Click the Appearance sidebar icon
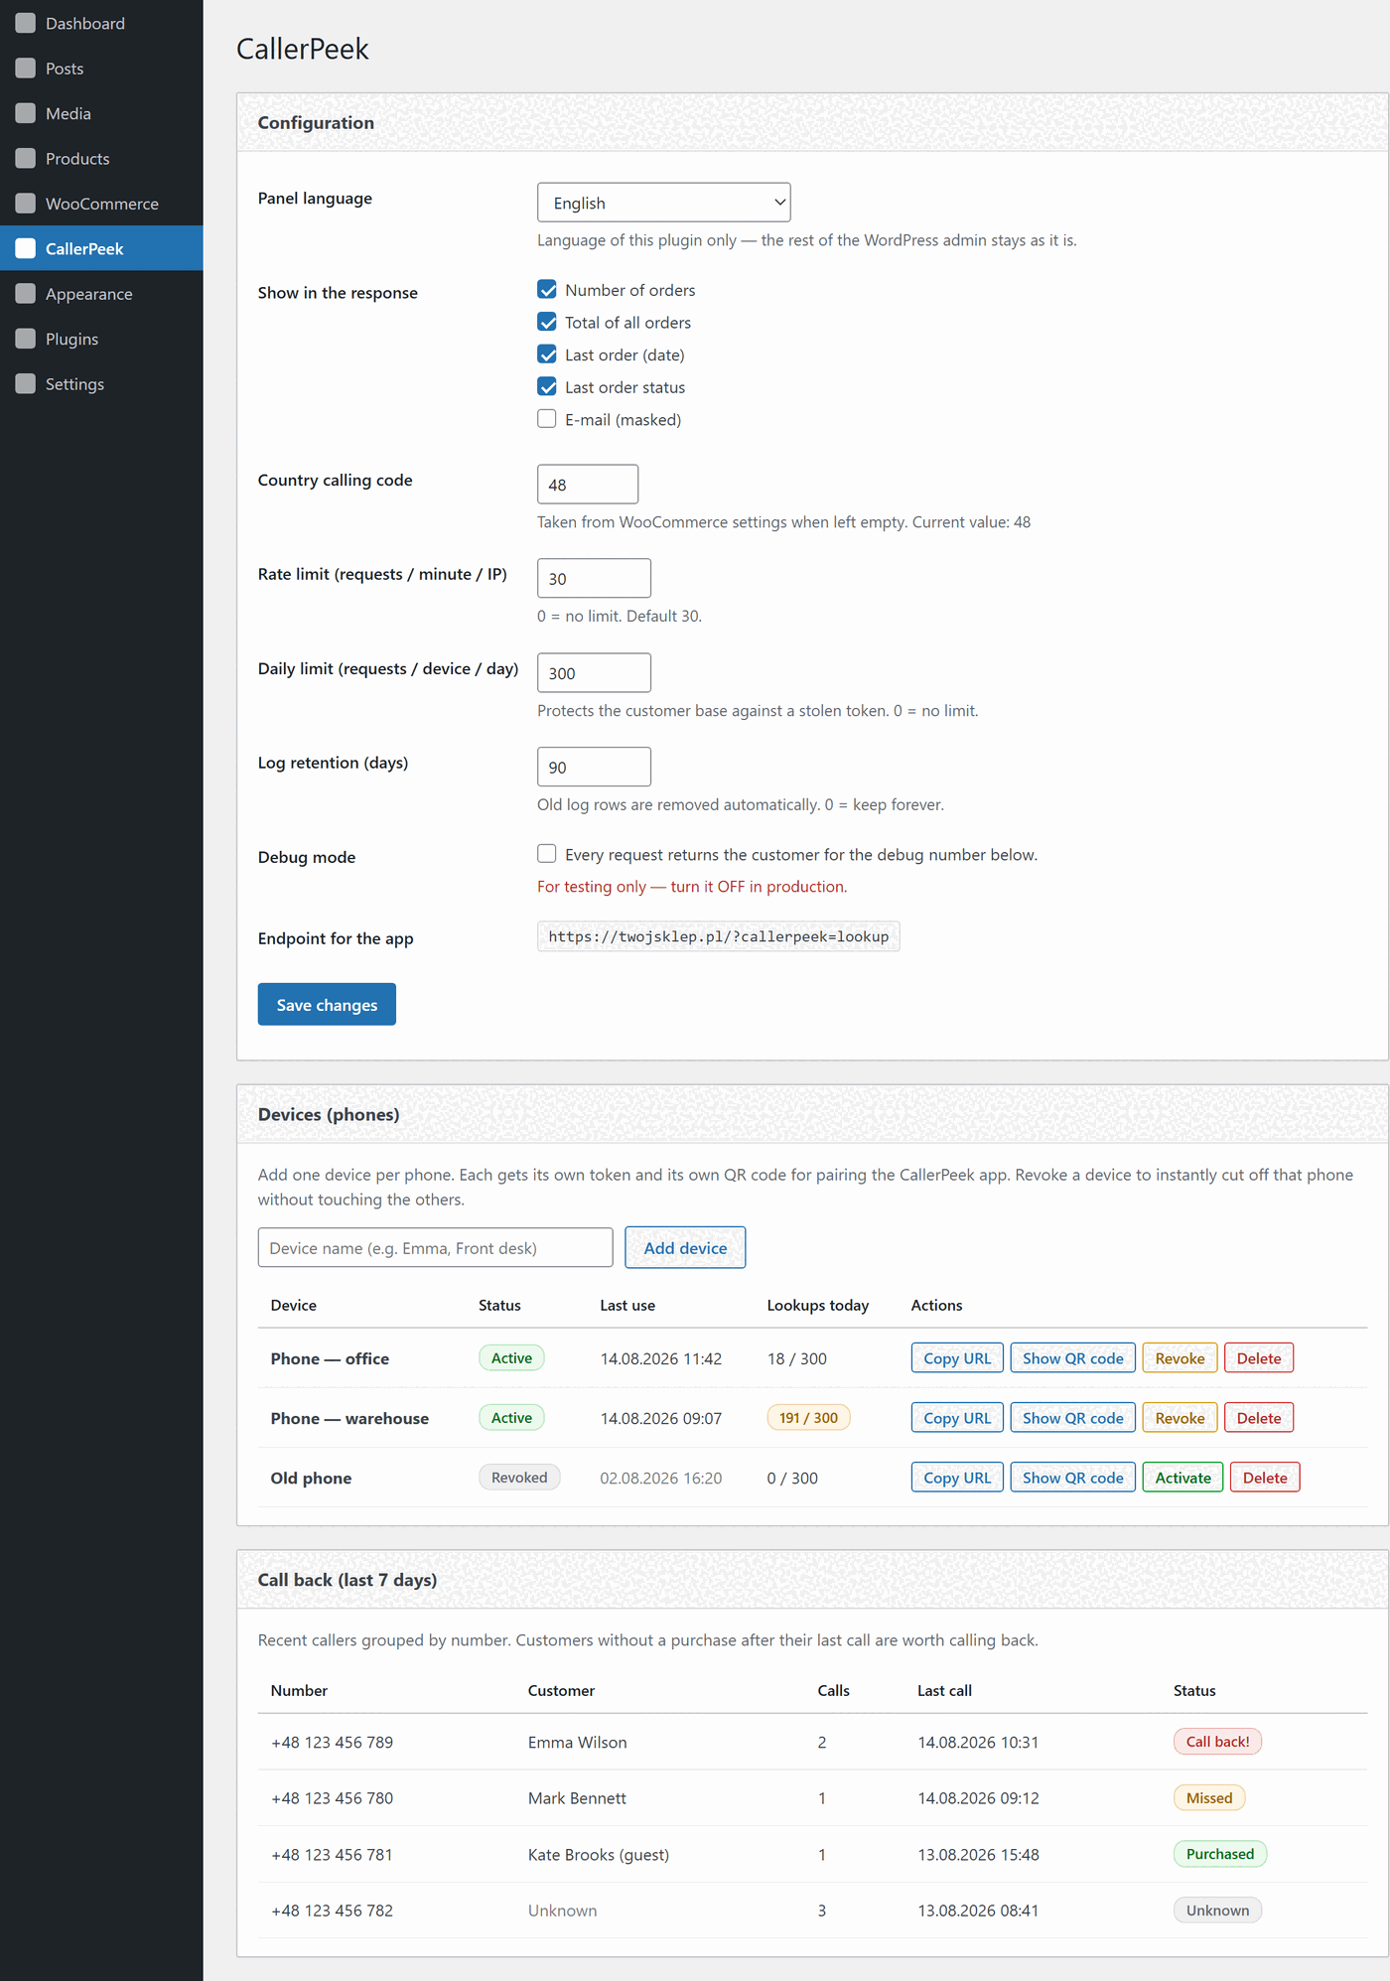 pyautogui.click(x=26, y=293)
